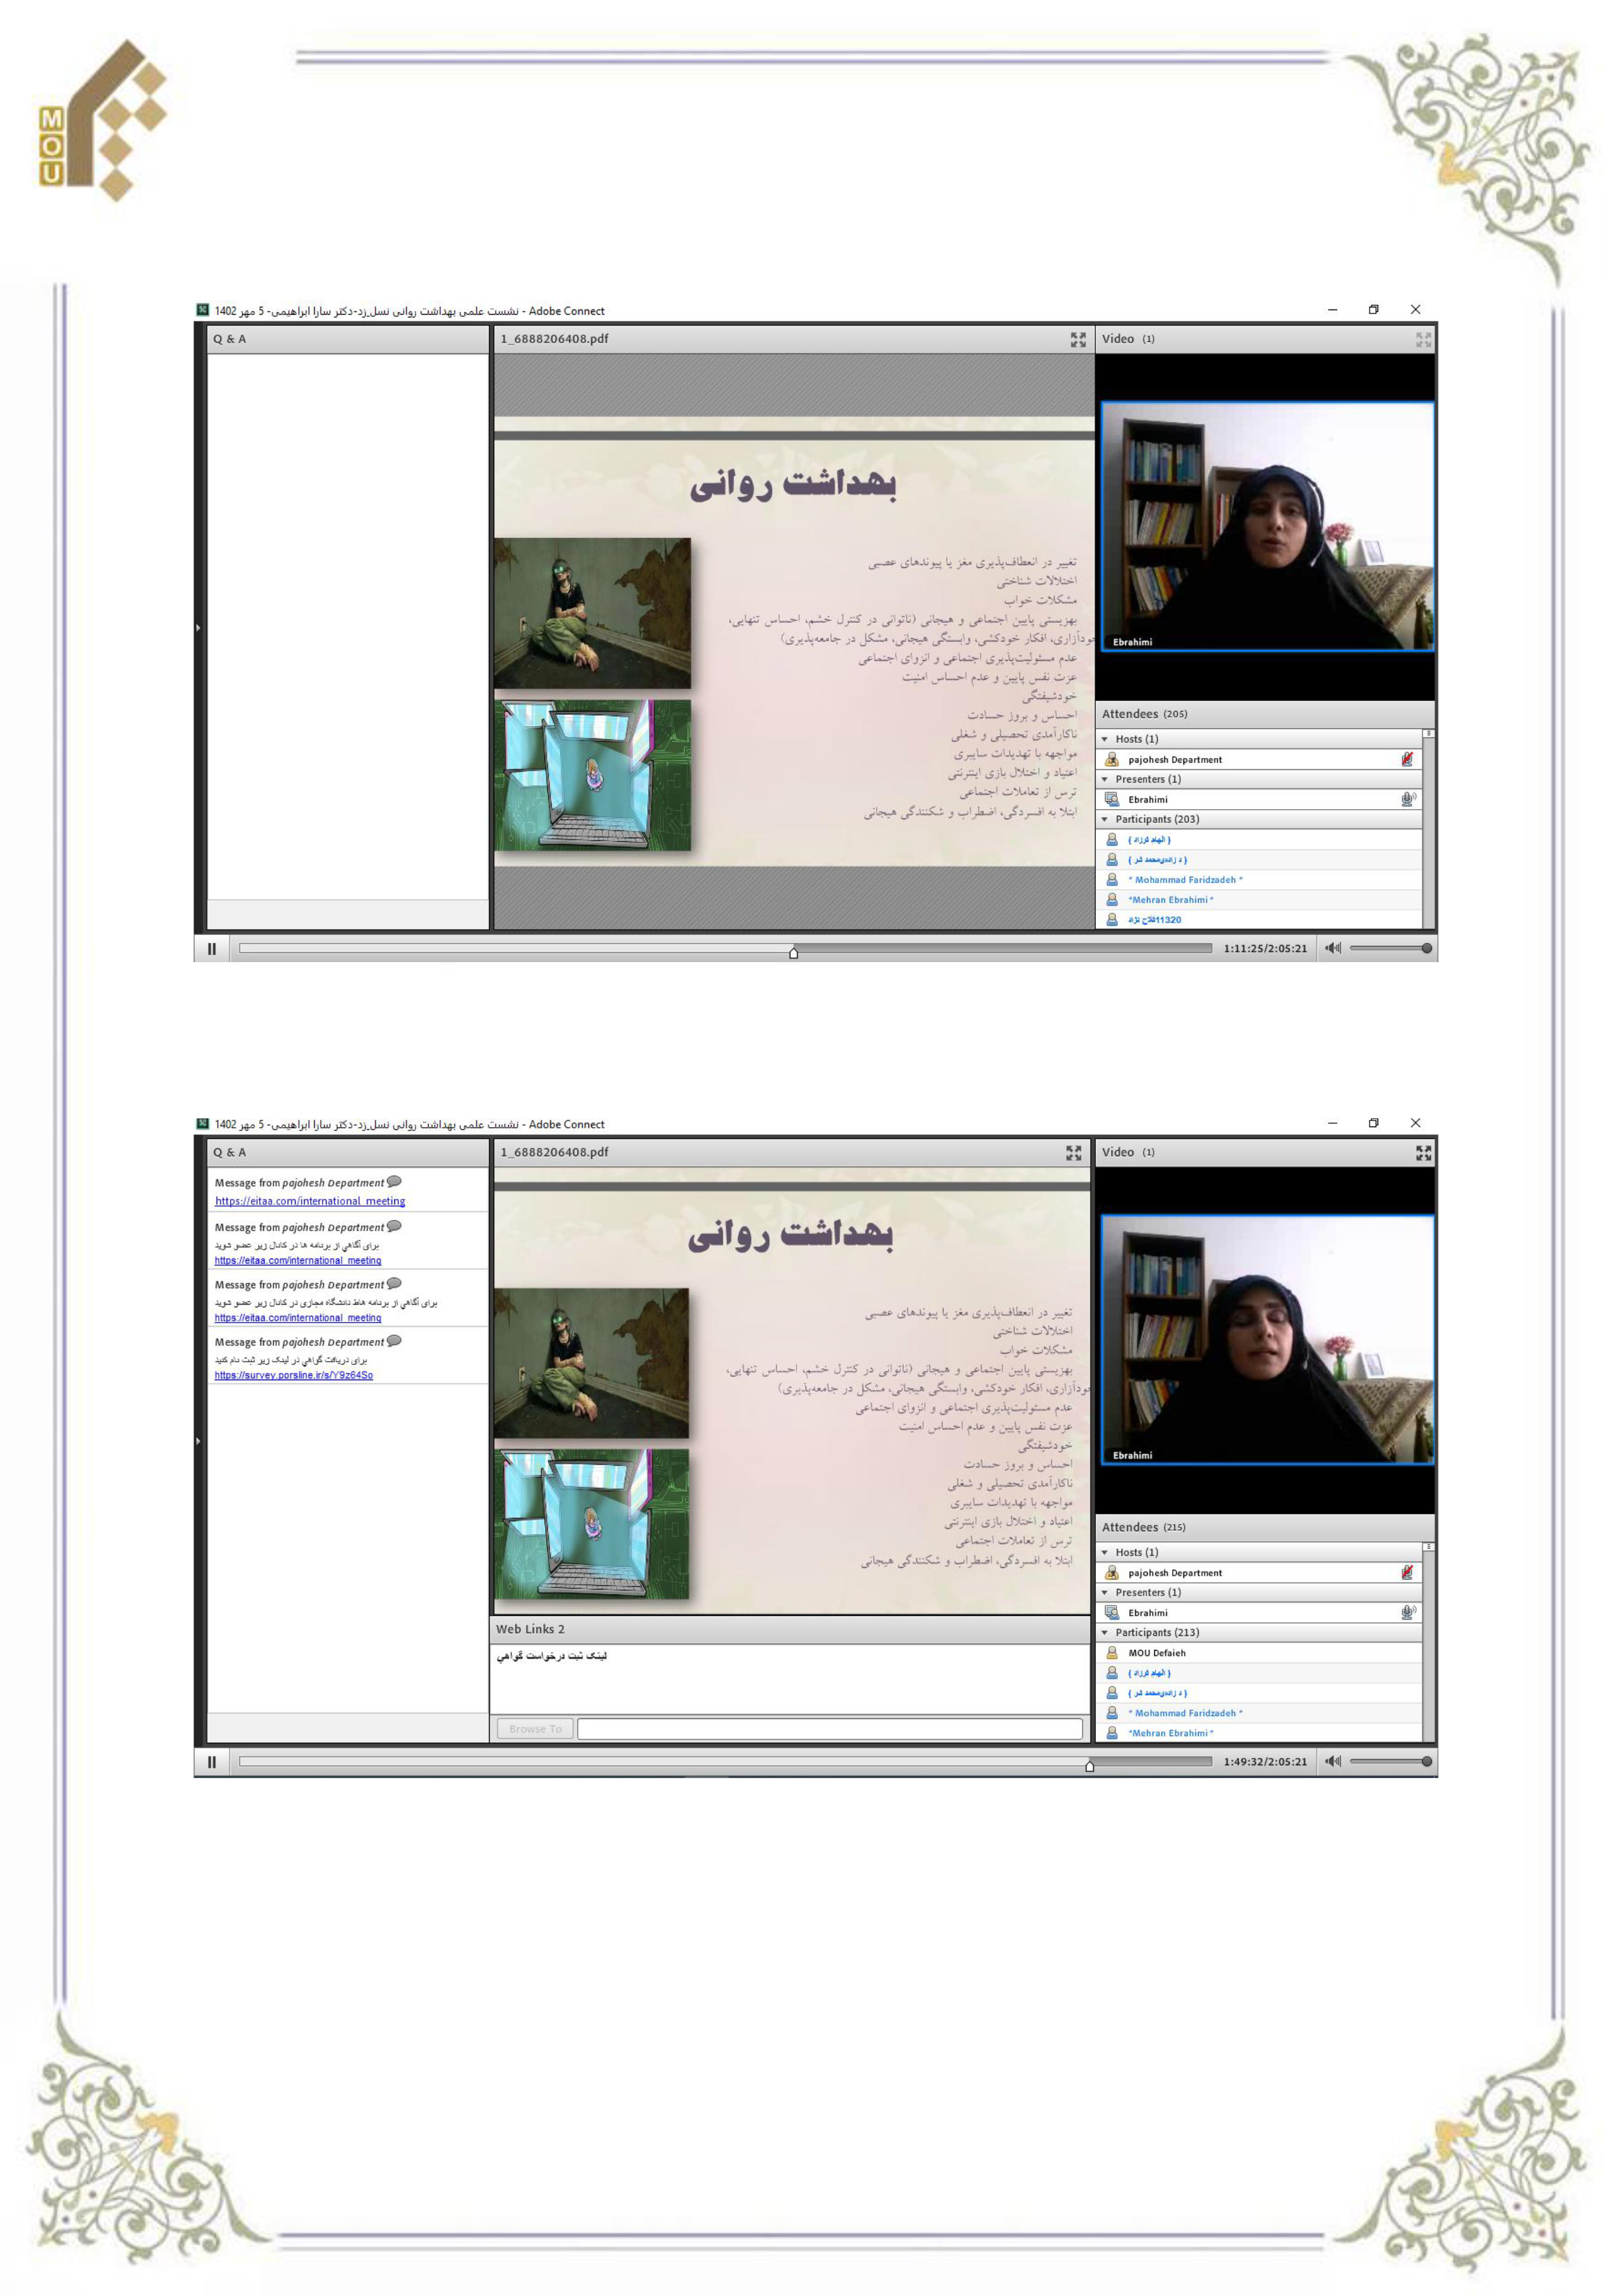The height and width of the screenshot is (2296, 1624).
Task: Collapse the Participants (203) group
Action: pyautogui.click(x=1105, y=819)
